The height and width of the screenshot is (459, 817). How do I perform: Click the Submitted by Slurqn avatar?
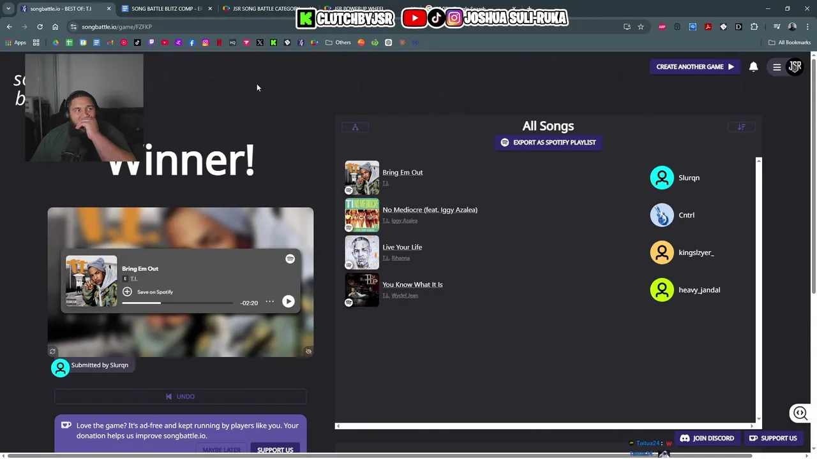61,368
